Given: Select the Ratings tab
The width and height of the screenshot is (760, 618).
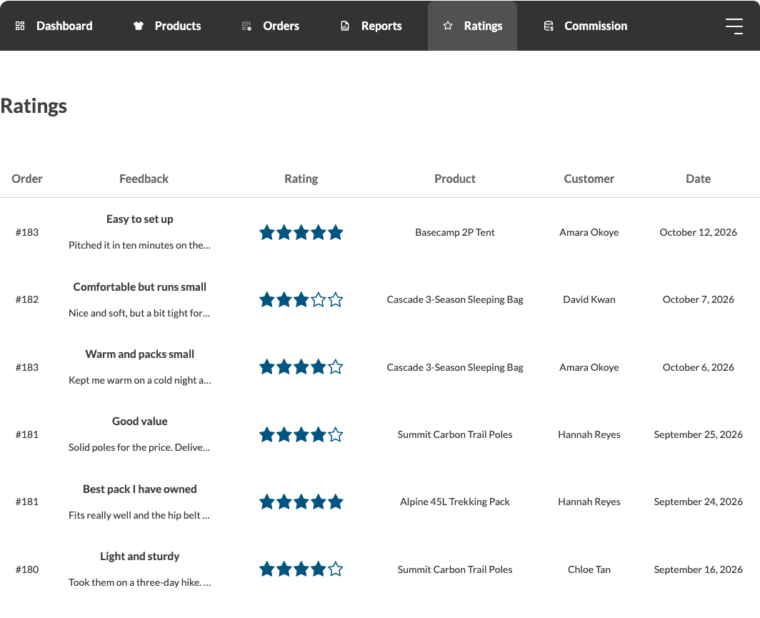Looking at the screenshot, I should tap(473, 26).
